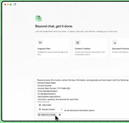
Task: Open the Organize Files card
Action: tap(53, 48)
